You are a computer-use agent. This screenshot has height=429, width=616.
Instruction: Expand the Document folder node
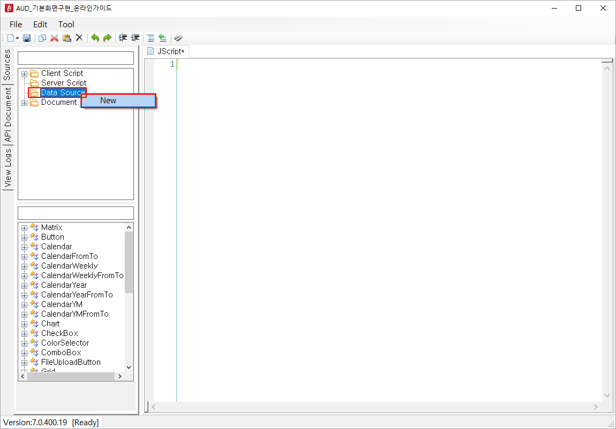[24, 103]
